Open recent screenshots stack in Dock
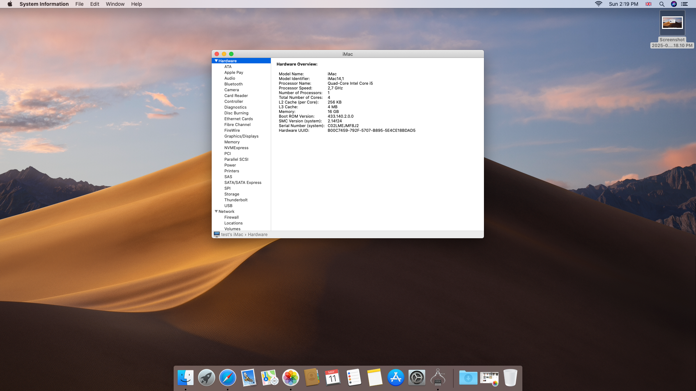 489,378
